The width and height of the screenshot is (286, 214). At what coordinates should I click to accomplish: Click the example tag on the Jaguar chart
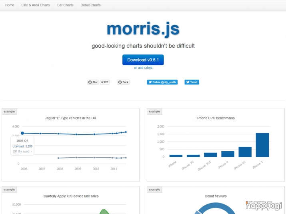pyautogui.click(x=9, y=112)
